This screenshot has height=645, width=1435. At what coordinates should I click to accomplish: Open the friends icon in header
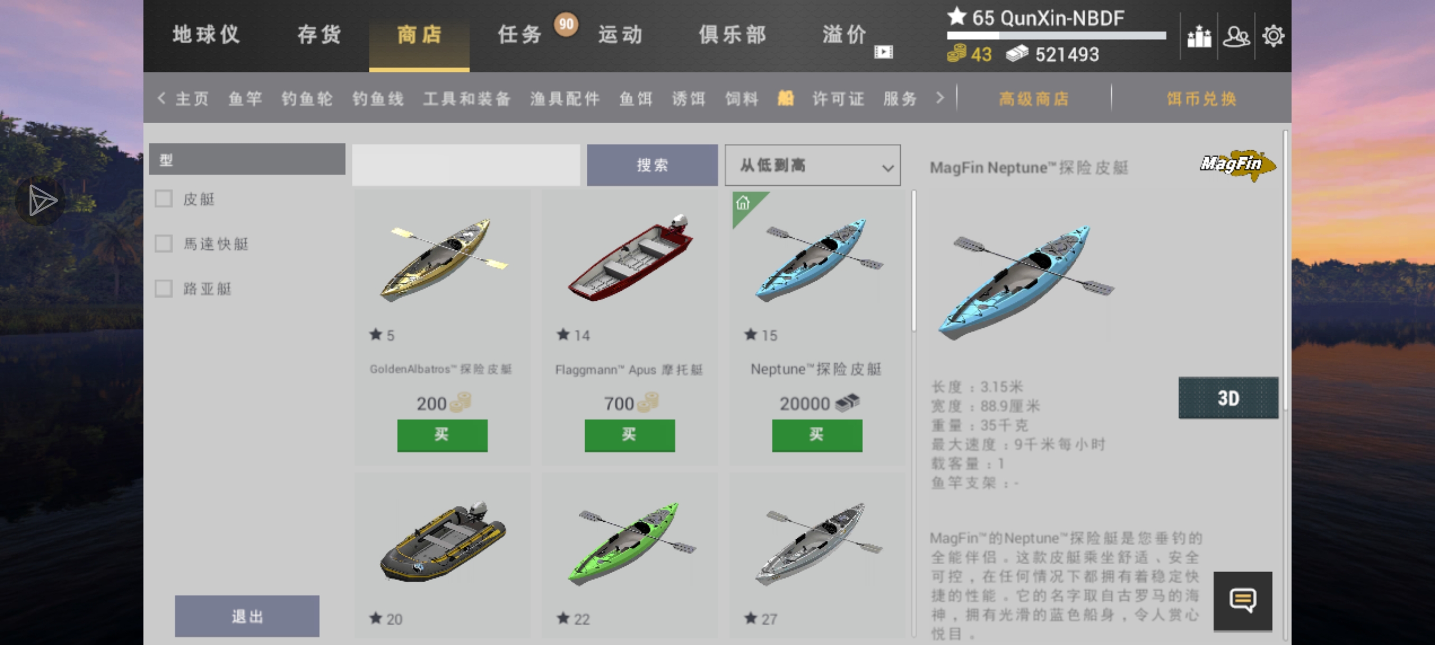click(x=1236, y=36)
